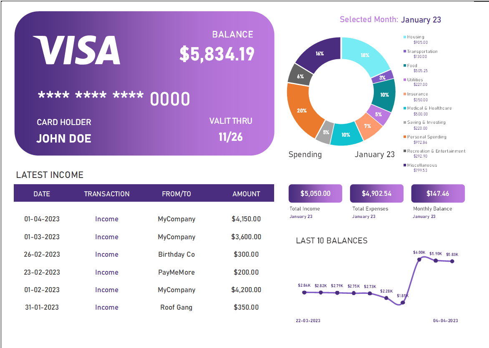Click the 6% dark gray donut segment

[300, 76]
